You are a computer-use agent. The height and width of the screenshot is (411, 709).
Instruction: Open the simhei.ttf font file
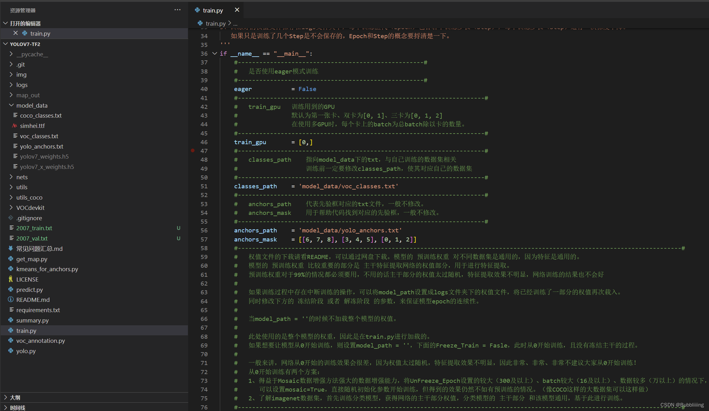pyautogui.click(x=32, y=126)
